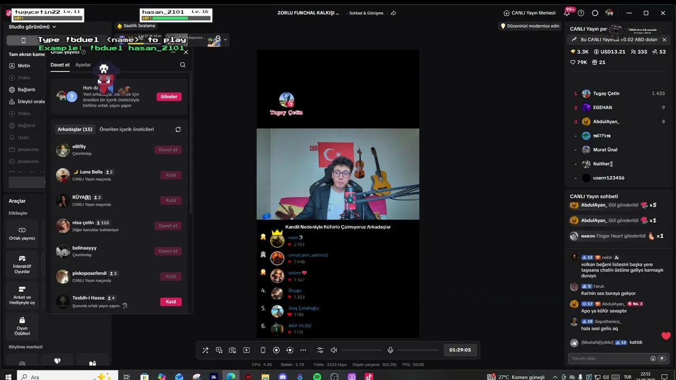Switch to Önerilen içerik üreticileri tab
Image resolution: width=676 pixels, height=380 pixels.
(x=127, y=129)
